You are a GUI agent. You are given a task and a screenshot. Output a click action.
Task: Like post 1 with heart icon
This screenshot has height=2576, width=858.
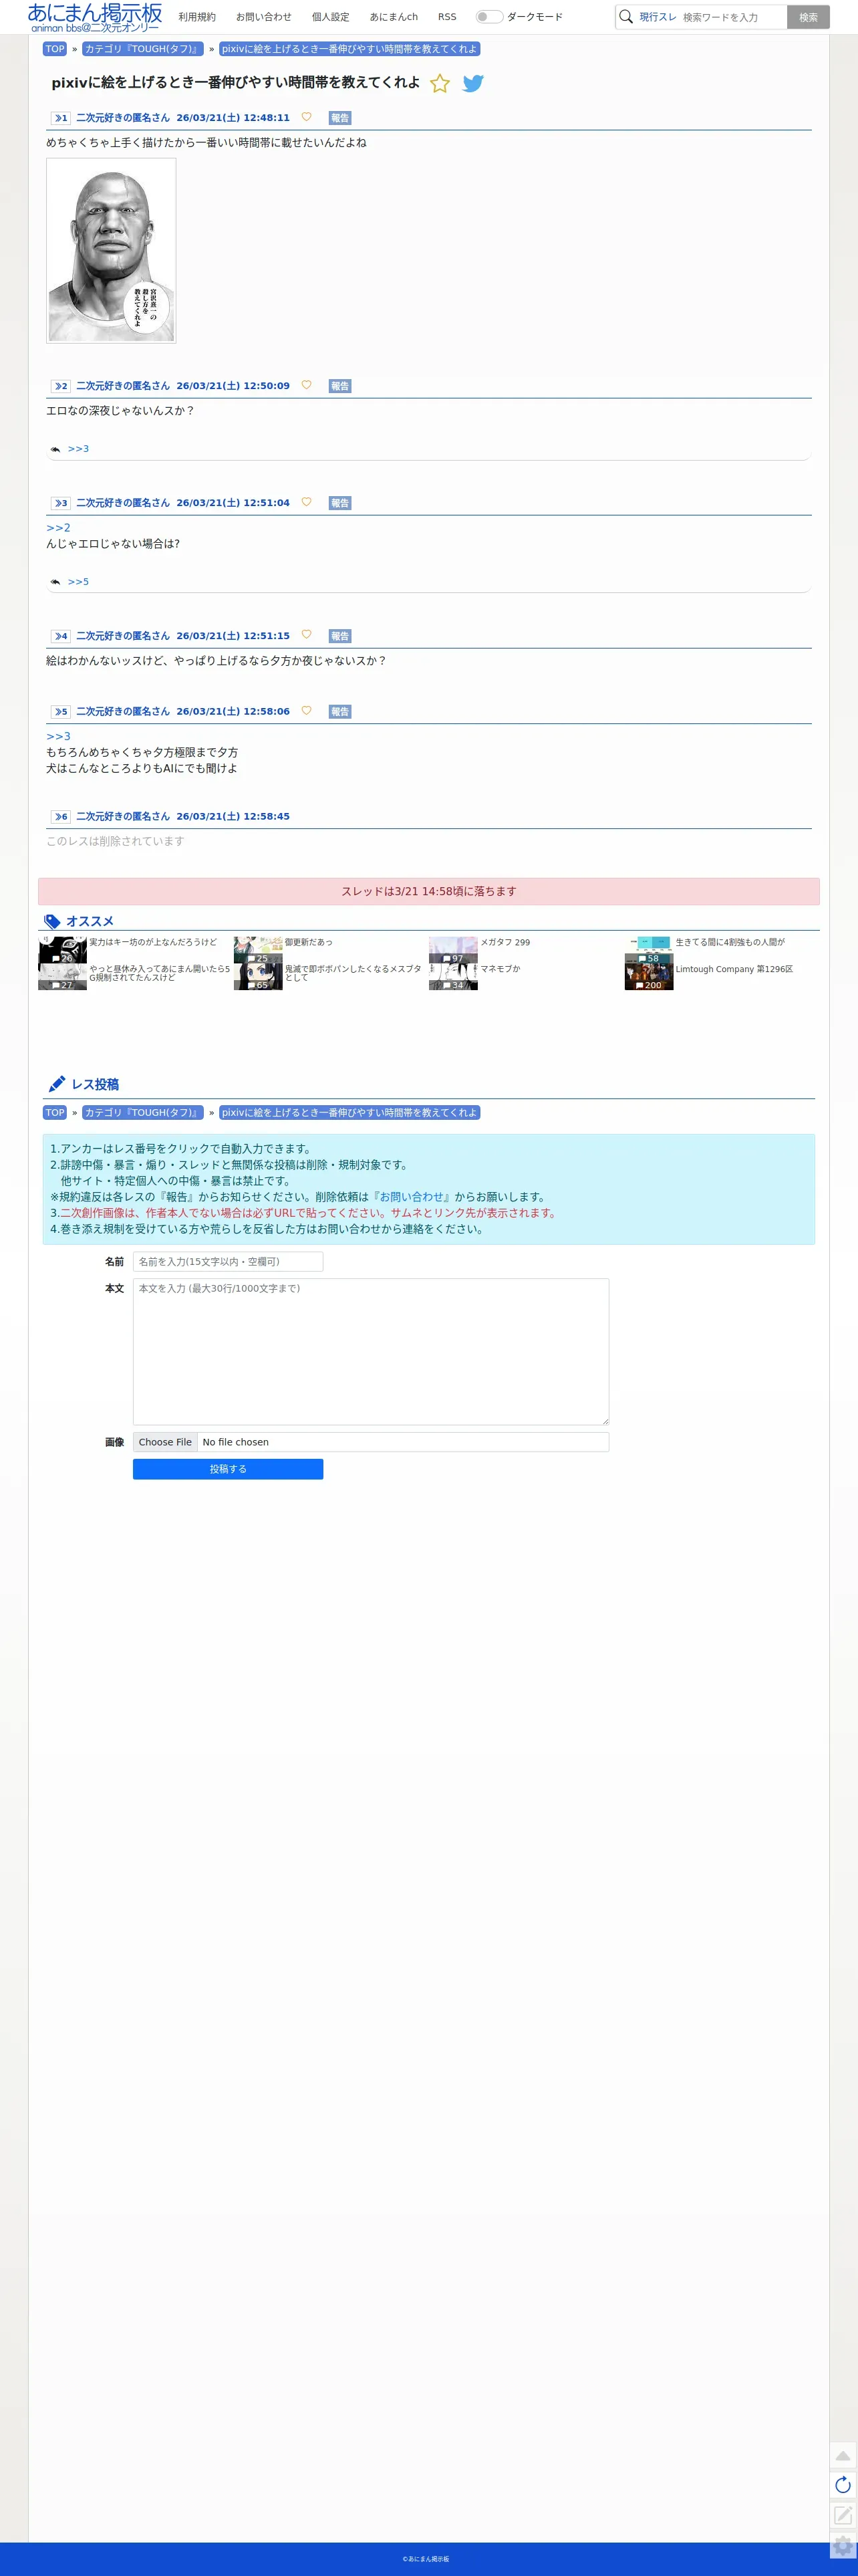click(306, 117)
